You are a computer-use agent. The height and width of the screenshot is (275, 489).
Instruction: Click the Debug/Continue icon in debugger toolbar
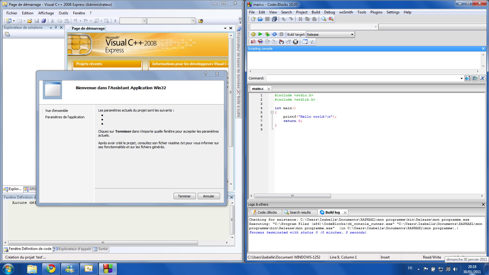pos(253,42)
